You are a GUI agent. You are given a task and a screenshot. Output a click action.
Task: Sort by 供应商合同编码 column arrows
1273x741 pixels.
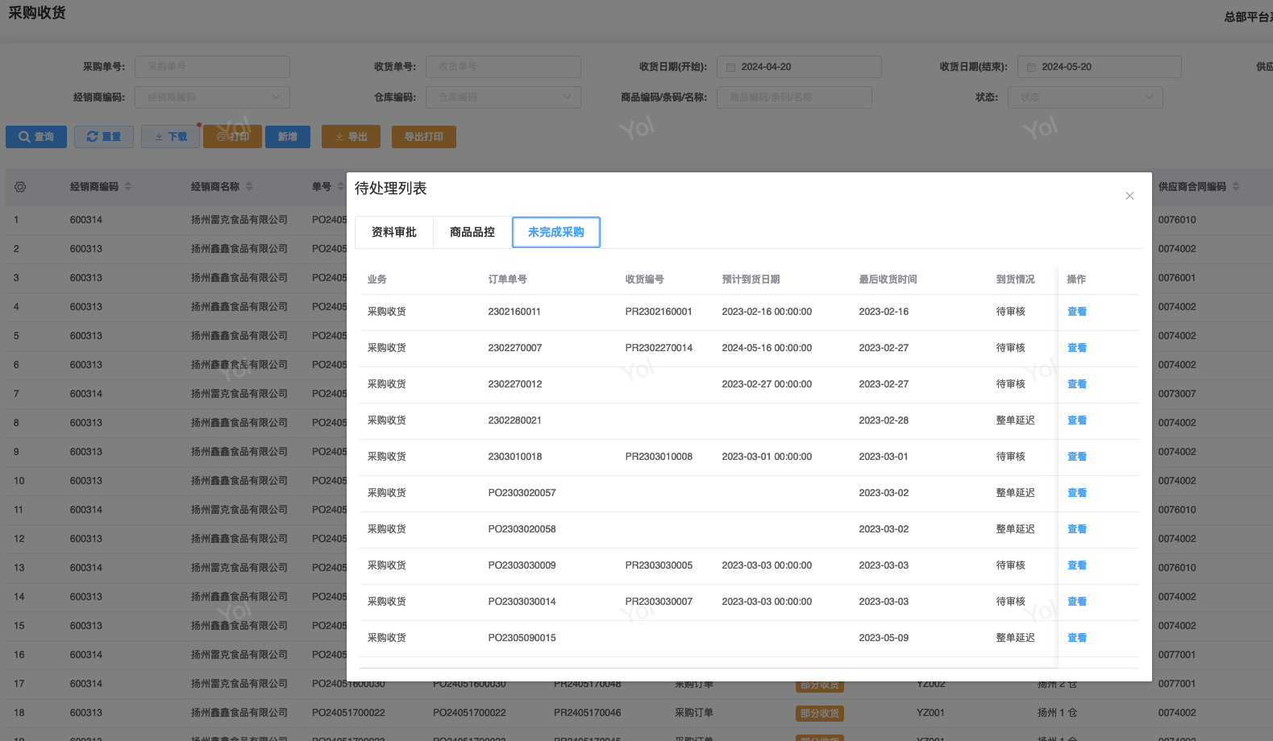pyautogui.click(x=1236, y=187)
